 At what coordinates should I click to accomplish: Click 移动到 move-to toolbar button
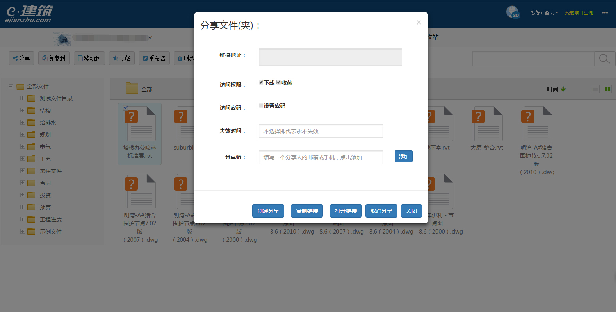click(89, 58)
